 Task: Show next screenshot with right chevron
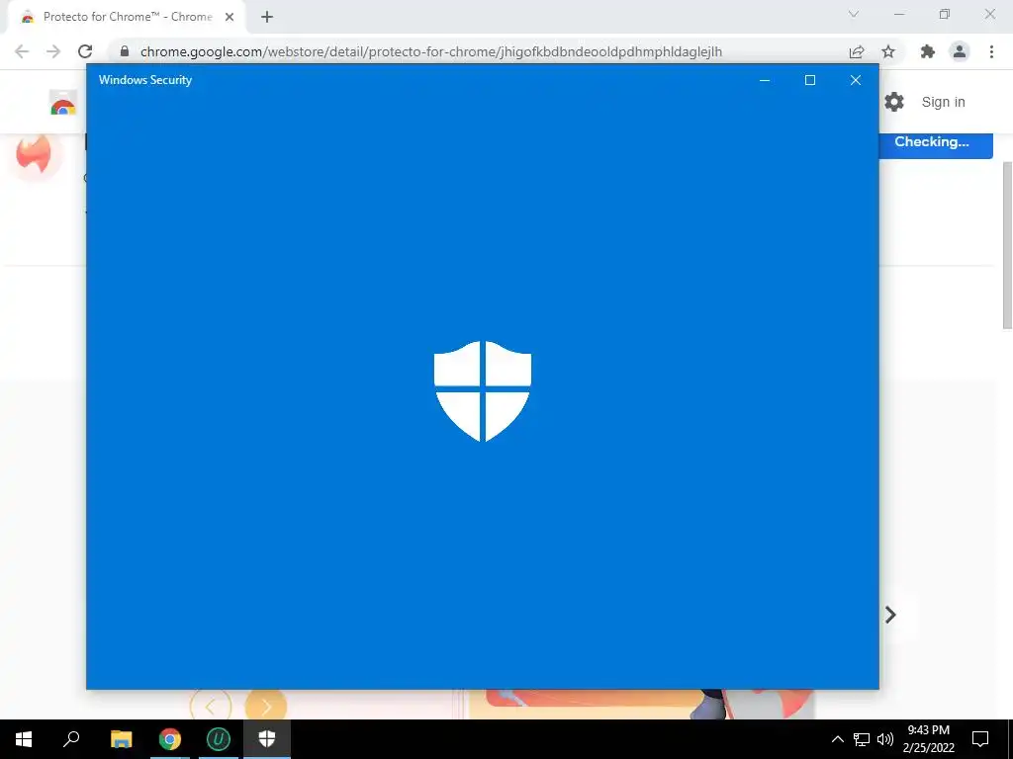point(890,615)
